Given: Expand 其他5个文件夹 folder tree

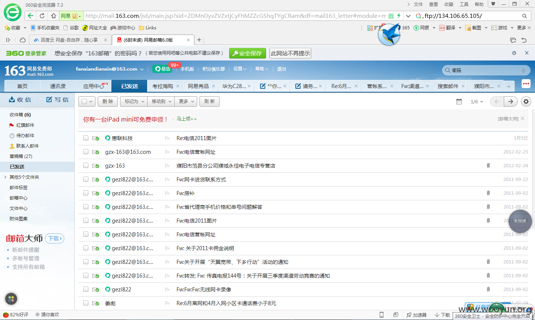Looking at the screenshot, I should tap(5, 177).
